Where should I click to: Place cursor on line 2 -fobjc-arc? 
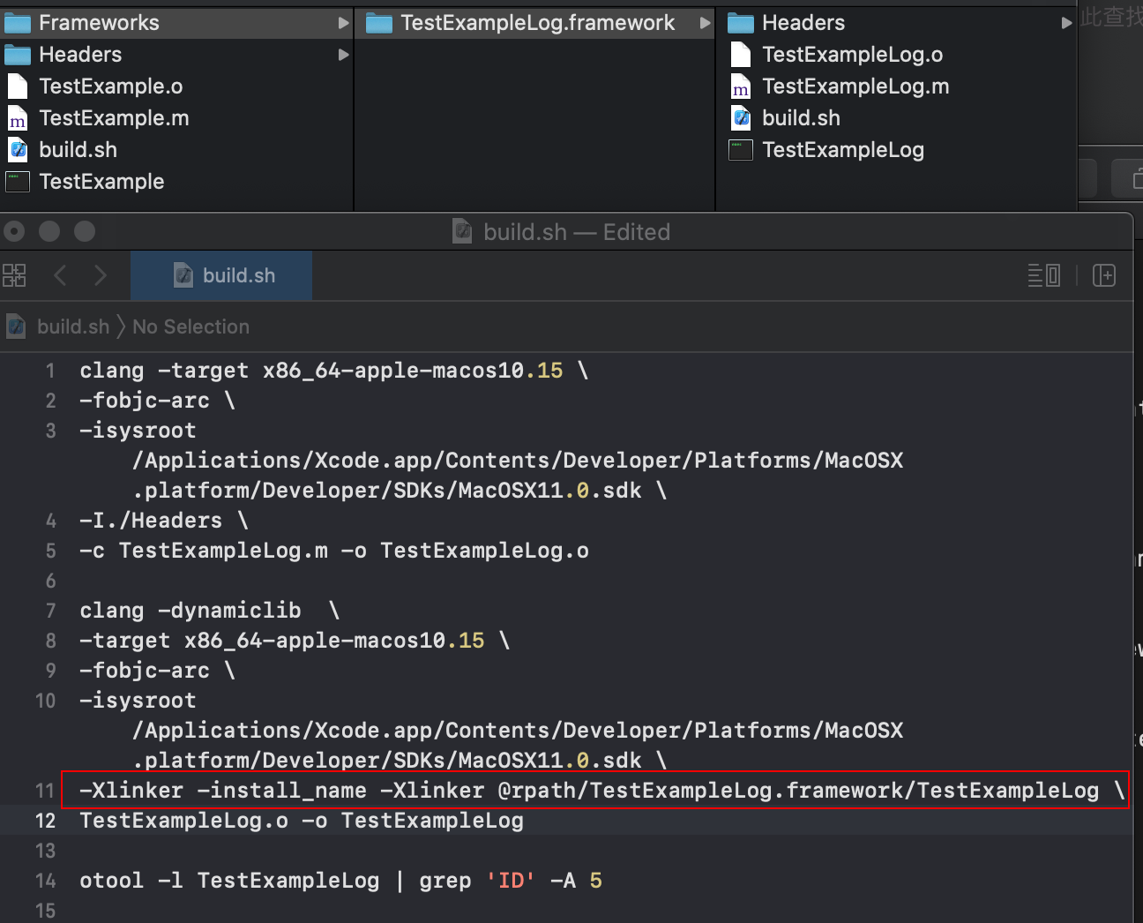point(157,401)
